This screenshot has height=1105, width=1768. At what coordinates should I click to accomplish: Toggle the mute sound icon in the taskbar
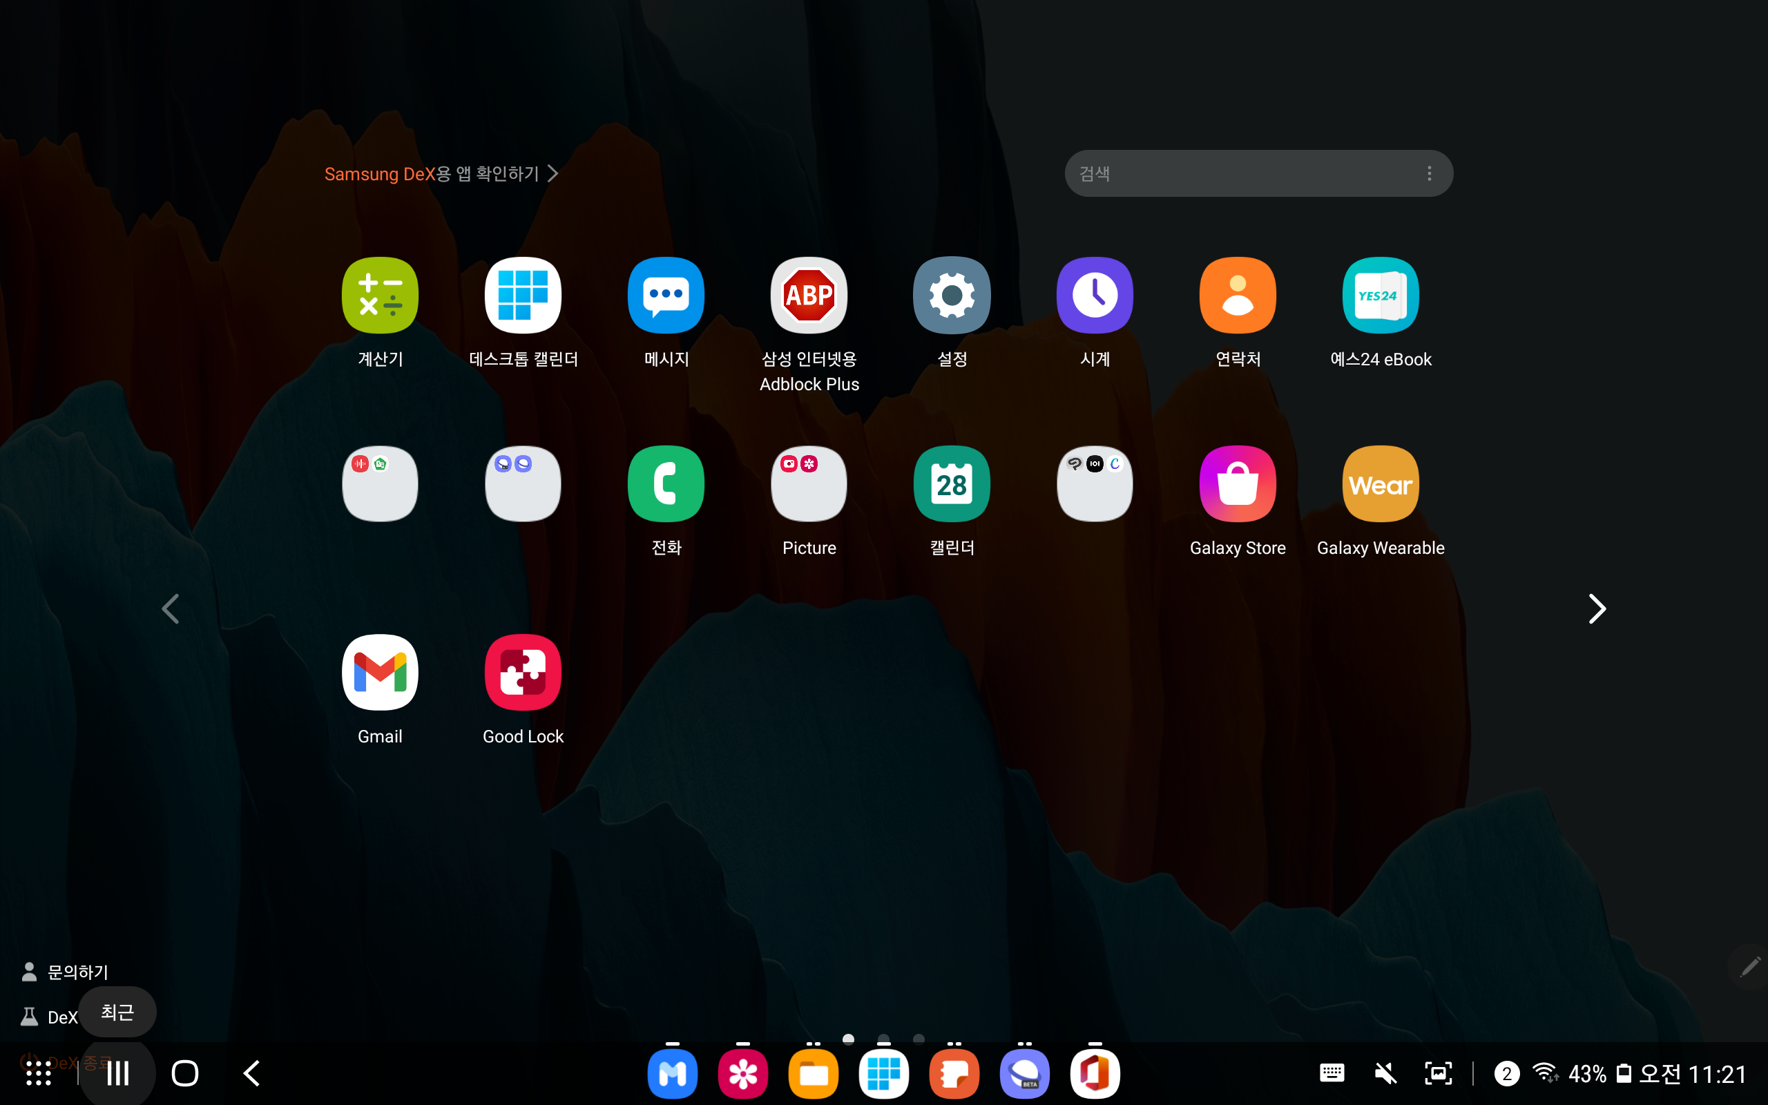(x=1385, y=1073)
